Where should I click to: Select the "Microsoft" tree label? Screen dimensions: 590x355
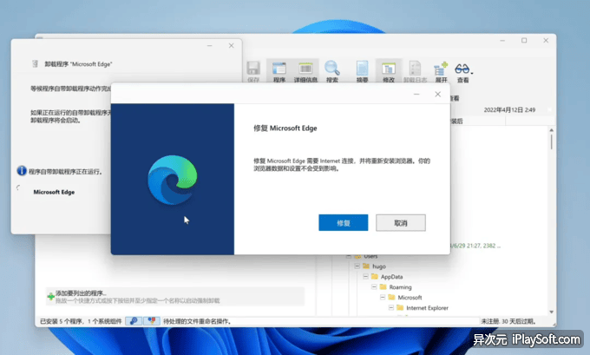[410, 298]
